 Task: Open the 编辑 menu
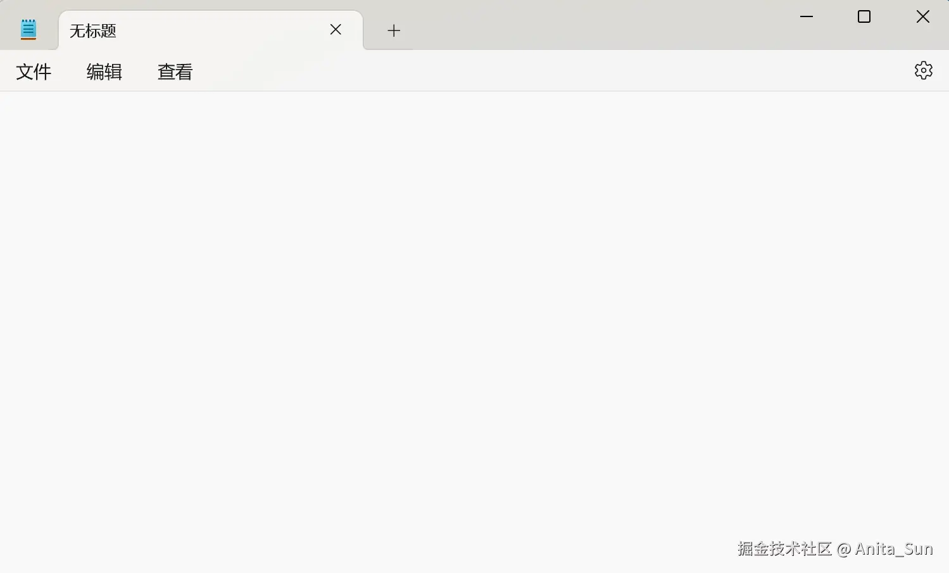pos(104,72)
